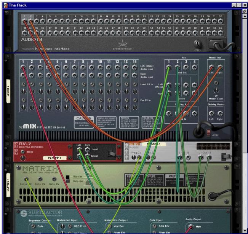Adjust channel 1 Level CV trim knob
This screenshot has width=248, height=234.
[x=23, y=91]
